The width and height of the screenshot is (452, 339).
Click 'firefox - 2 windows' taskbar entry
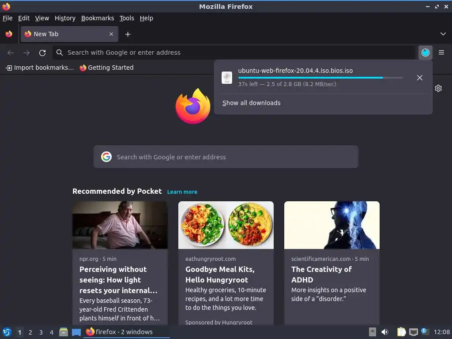point(126,332)
